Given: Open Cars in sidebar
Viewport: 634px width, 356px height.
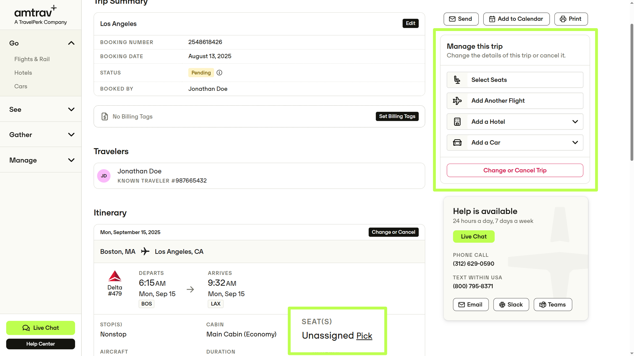Looking at the screenshot, I should click(21, 86).
